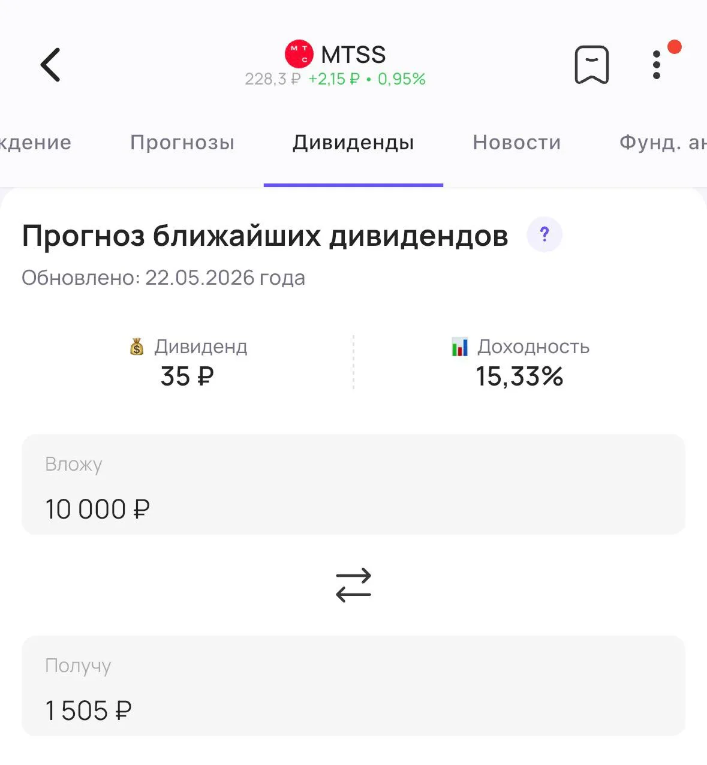Screen dimensions: 707x765
Task: Swap fields with the two-arrow exchange icon
Action: pos(353,585)
